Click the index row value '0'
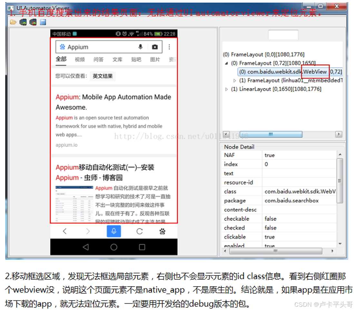This screenshot has width=354, height=310. tap(300, 164)
